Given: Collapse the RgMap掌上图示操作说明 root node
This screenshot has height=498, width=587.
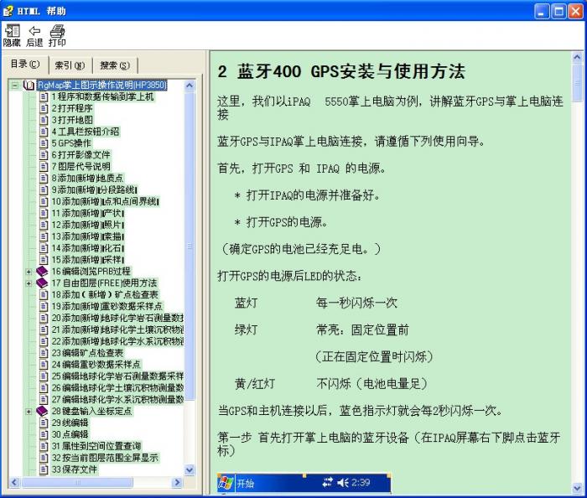Looking at the screenshot, I should [15, 85].
